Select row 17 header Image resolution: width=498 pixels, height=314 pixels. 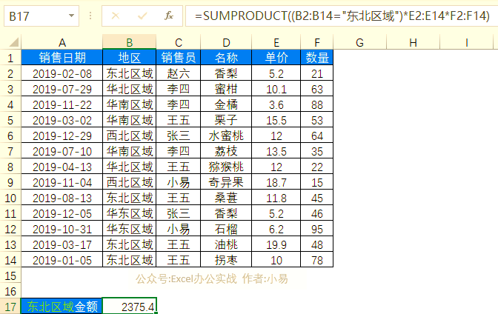point(10,307)
